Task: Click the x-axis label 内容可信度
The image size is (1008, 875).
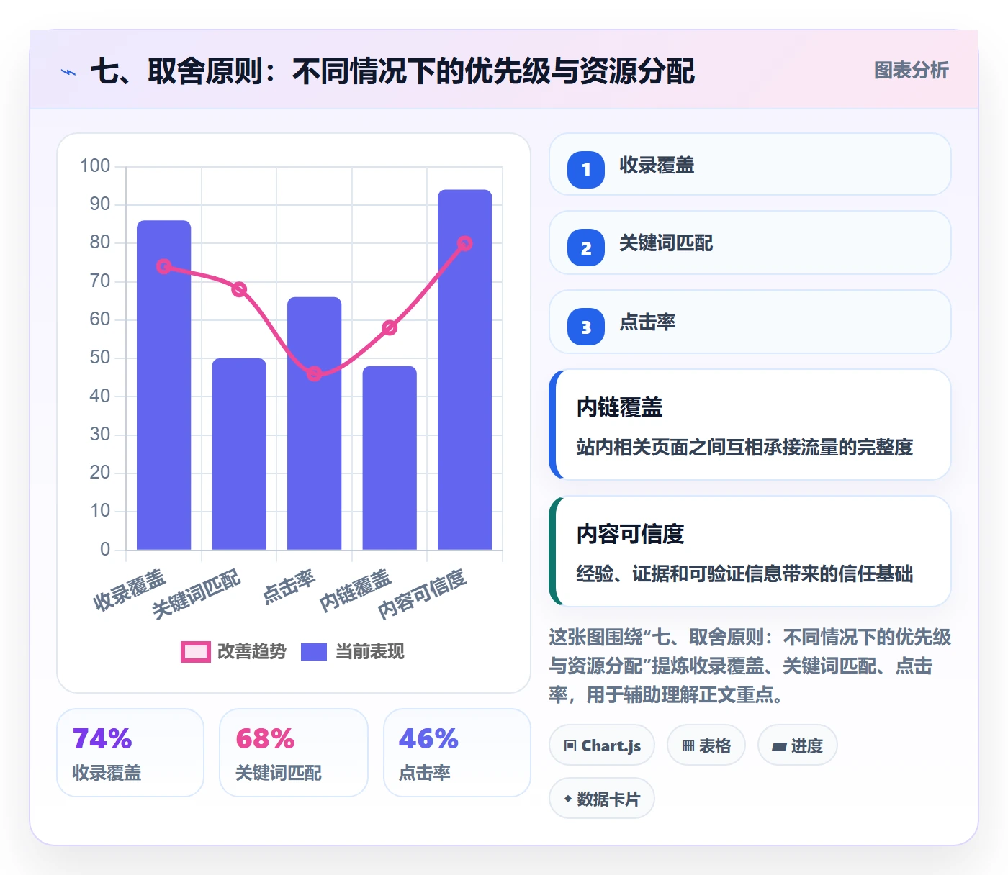Action: pyautogui.click(x=423, y=594)
